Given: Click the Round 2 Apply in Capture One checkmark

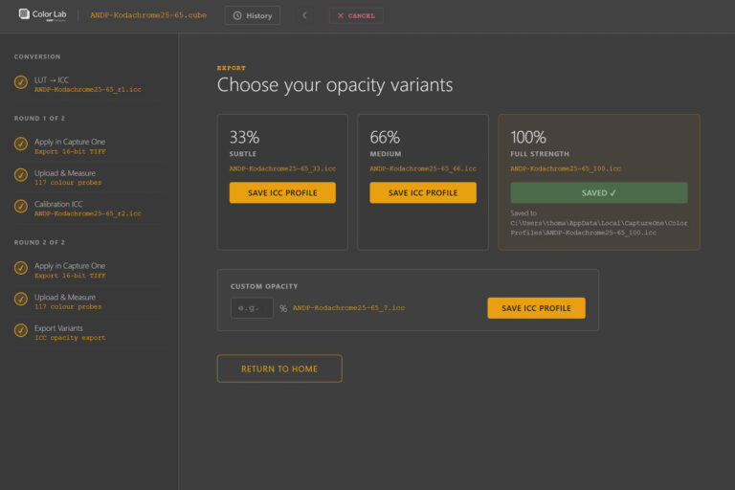Looking at the screenshot, I should coord(21,268).
